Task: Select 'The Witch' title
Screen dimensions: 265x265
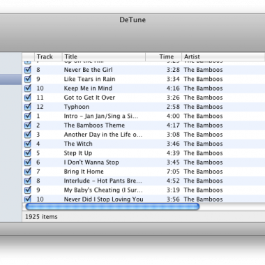Action: click(78, 144)
